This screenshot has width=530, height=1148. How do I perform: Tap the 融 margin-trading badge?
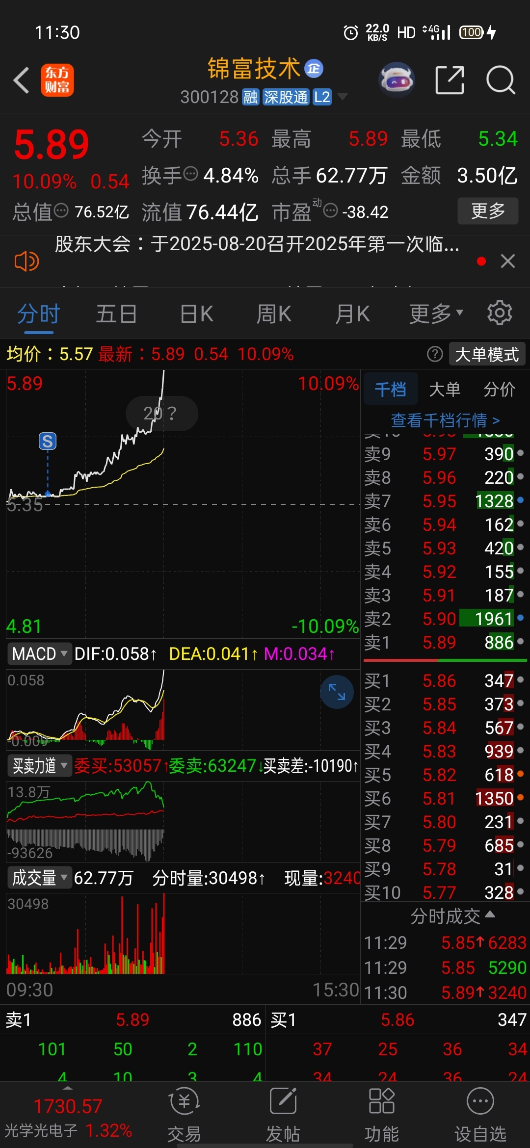pos(250,97)
